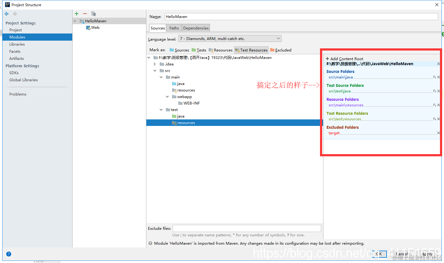Edit properties of src\main\java folder
The height and width of the screenshot is (263, 444).
click(x=435, y=77)
